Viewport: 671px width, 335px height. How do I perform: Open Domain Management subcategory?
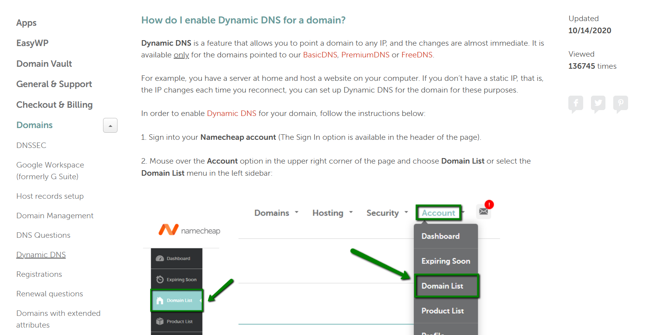point(55,216)
